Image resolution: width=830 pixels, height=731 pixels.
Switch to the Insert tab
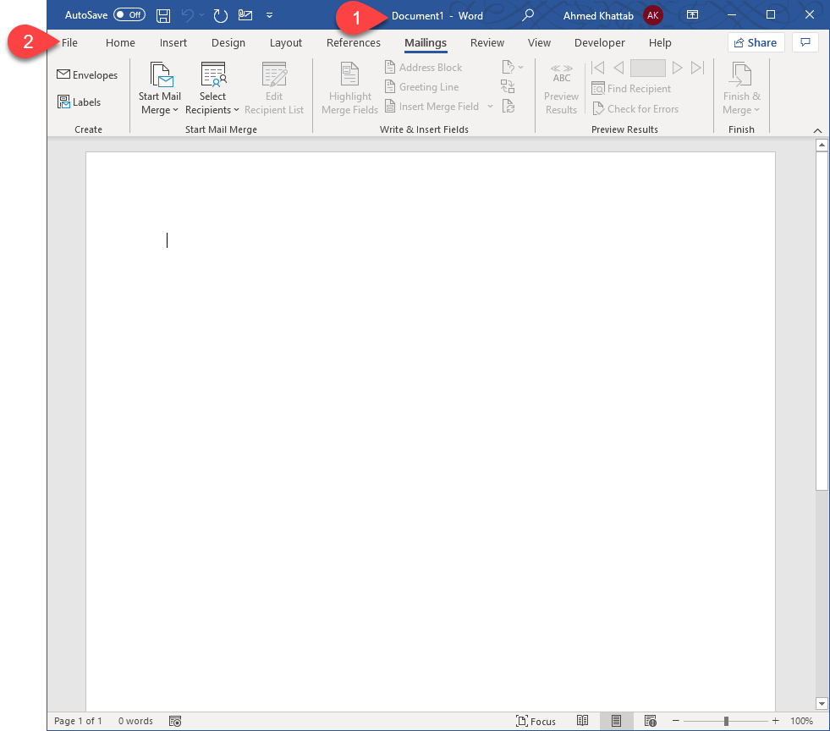pyautogui.click(x=173, y=43)
